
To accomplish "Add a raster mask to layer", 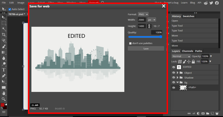I will tap(203, 113).
